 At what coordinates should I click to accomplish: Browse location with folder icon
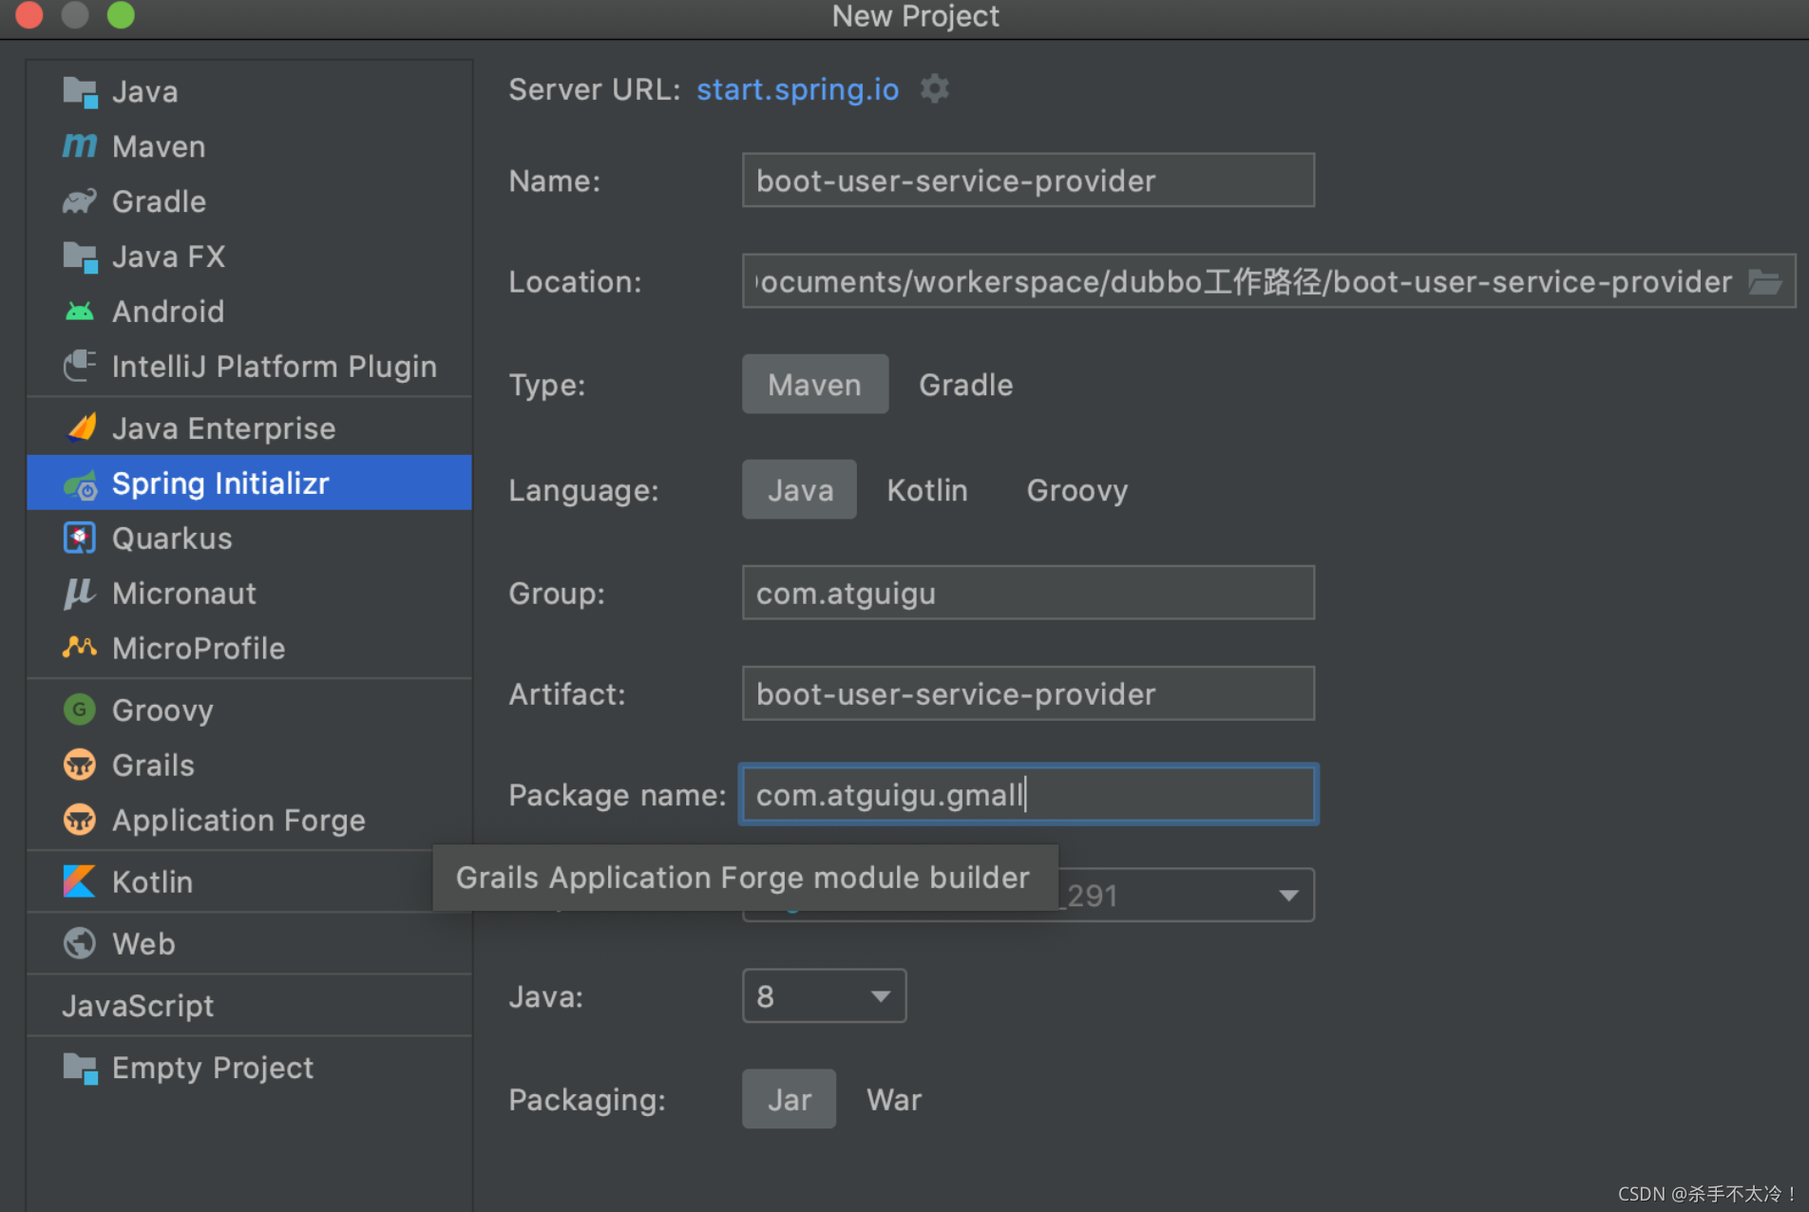[x=1765, y=282]
